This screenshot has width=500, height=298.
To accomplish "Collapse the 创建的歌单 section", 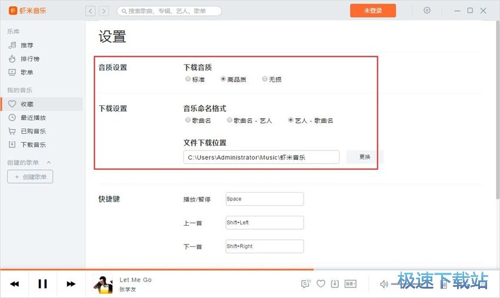I will click(49, 163).
